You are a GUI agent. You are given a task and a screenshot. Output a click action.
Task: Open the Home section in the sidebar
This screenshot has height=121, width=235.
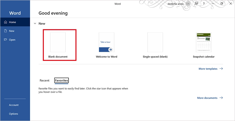(15, 22)
